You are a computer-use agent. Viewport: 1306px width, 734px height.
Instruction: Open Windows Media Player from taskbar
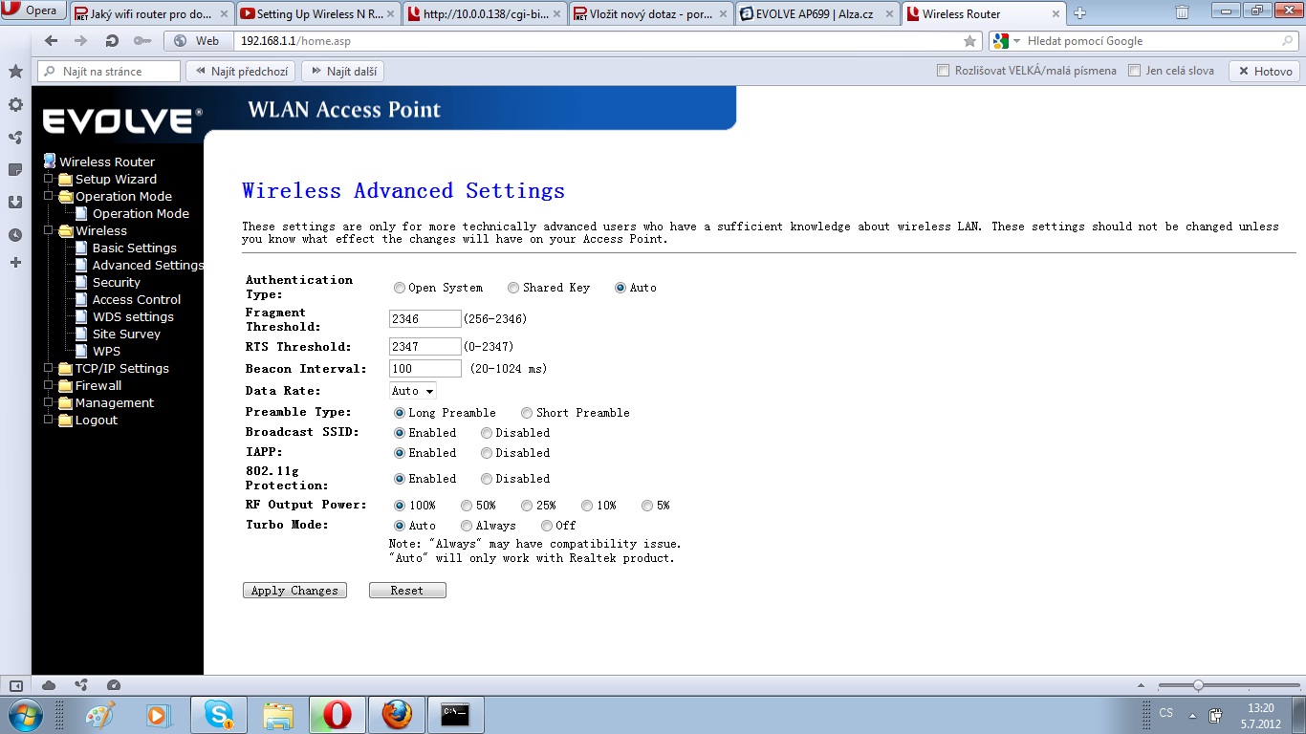click(158, 715)
